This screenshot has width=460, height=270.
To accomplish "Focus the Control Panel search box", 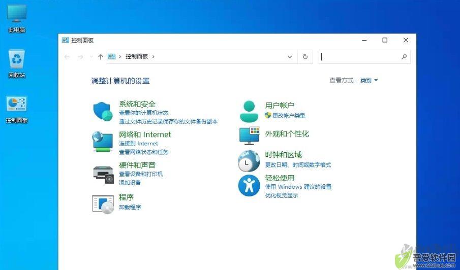I will [364, 57].
